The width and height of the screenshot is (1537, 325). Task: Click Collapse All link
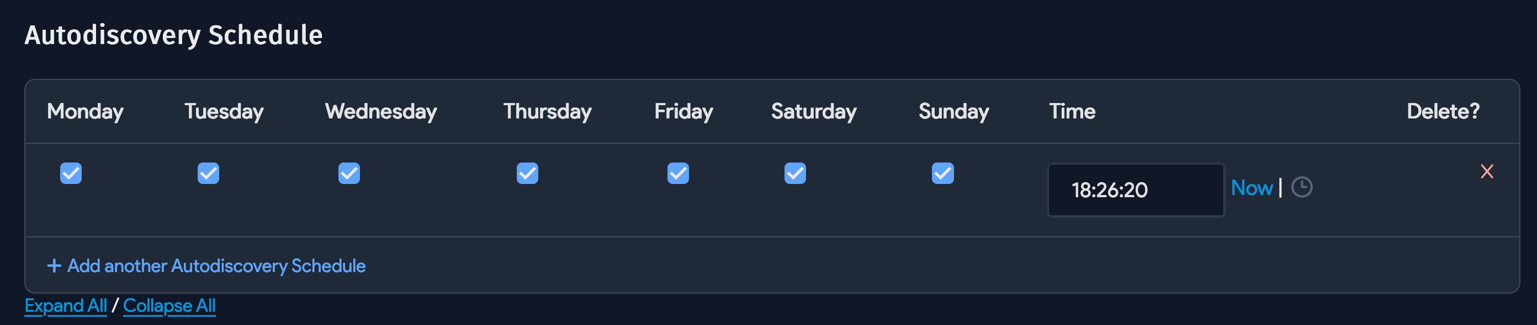169,305
